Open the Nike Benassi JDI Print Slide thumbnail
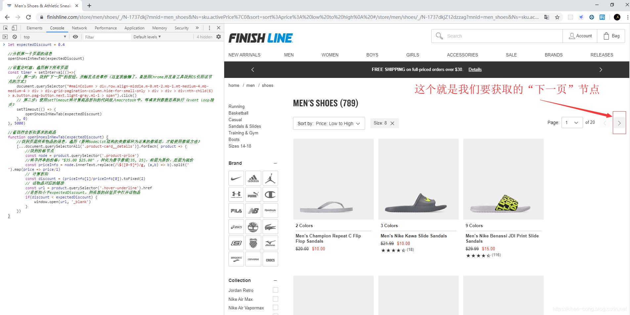This screenshot has width=630, height=315. click(x=503, y=179)
